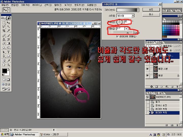
Task: Click the white background color swatch
Action: [8, 74]
